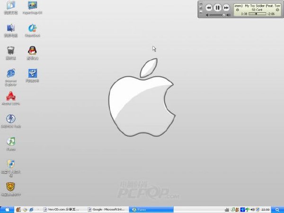Select the My Computer Finder-face icon
This screenshot has width=284, height=213.
coord(11,28)
